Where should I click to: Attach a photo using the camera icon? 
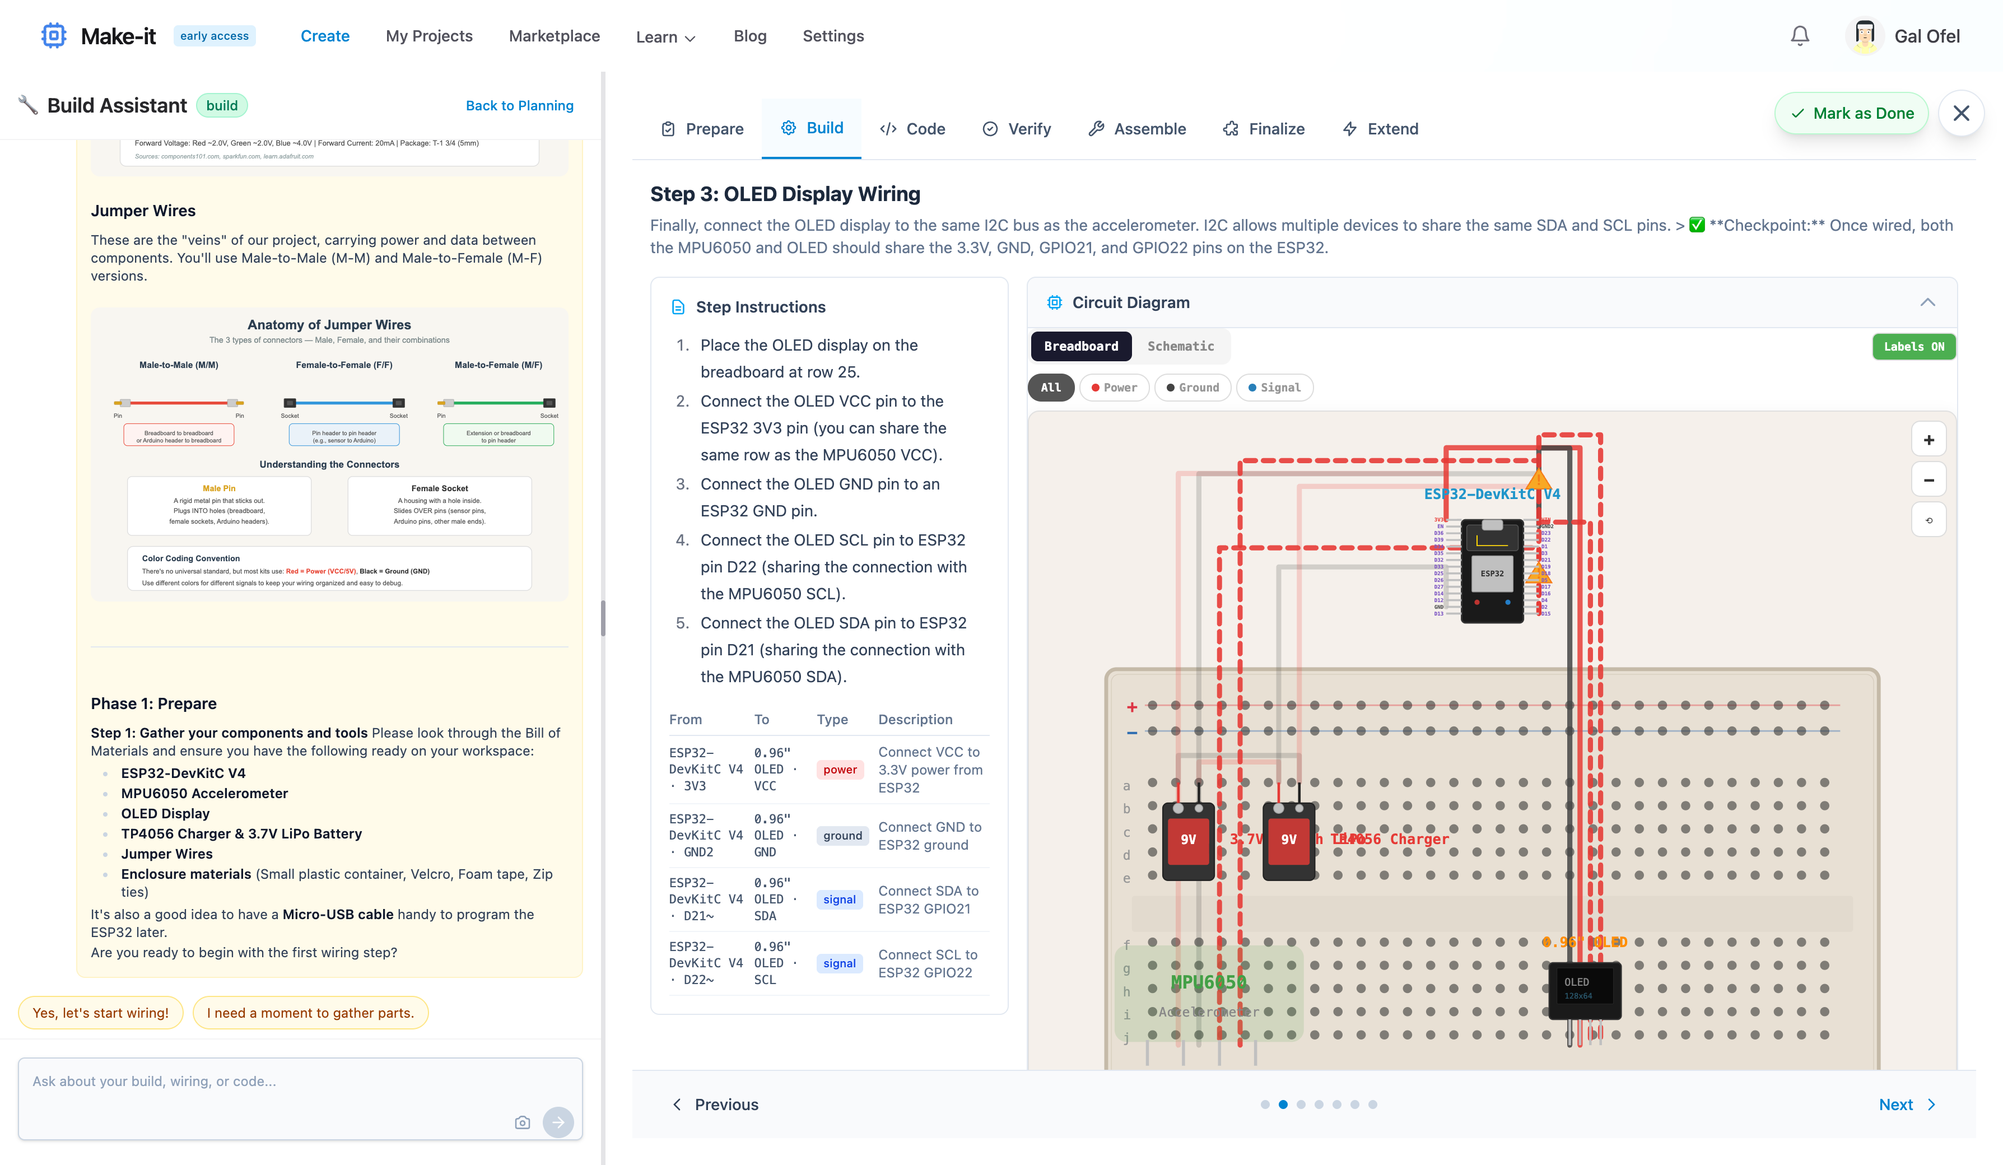(x=522, y=1122)
